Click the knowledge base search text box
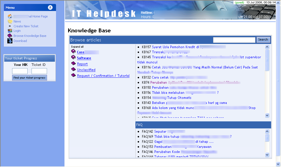Screen dimensions: 281x167 (x=234, y=40)
